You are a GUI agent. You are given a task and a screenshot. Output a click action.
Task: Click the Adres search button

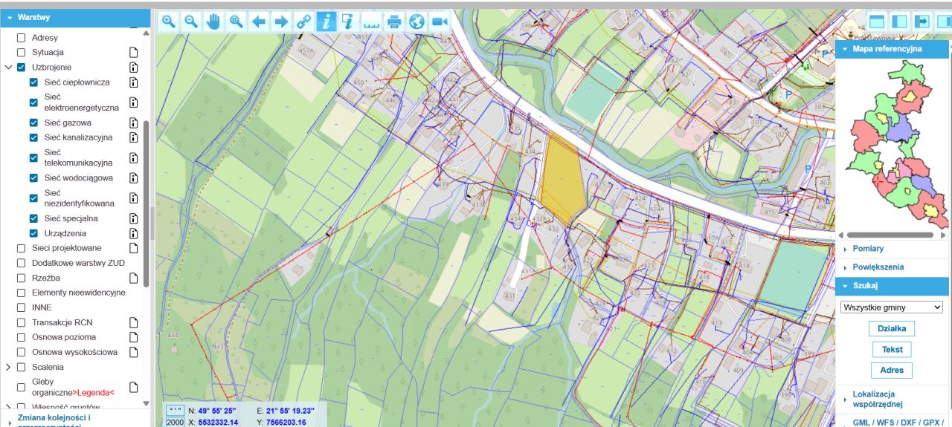point(892,370)
